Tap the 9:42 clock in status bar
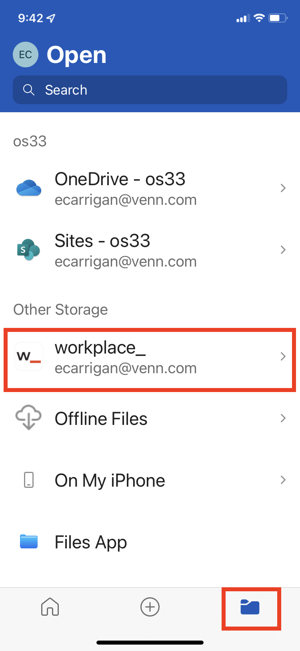This screenshot has width=300, height=651. tap(30, 18)
